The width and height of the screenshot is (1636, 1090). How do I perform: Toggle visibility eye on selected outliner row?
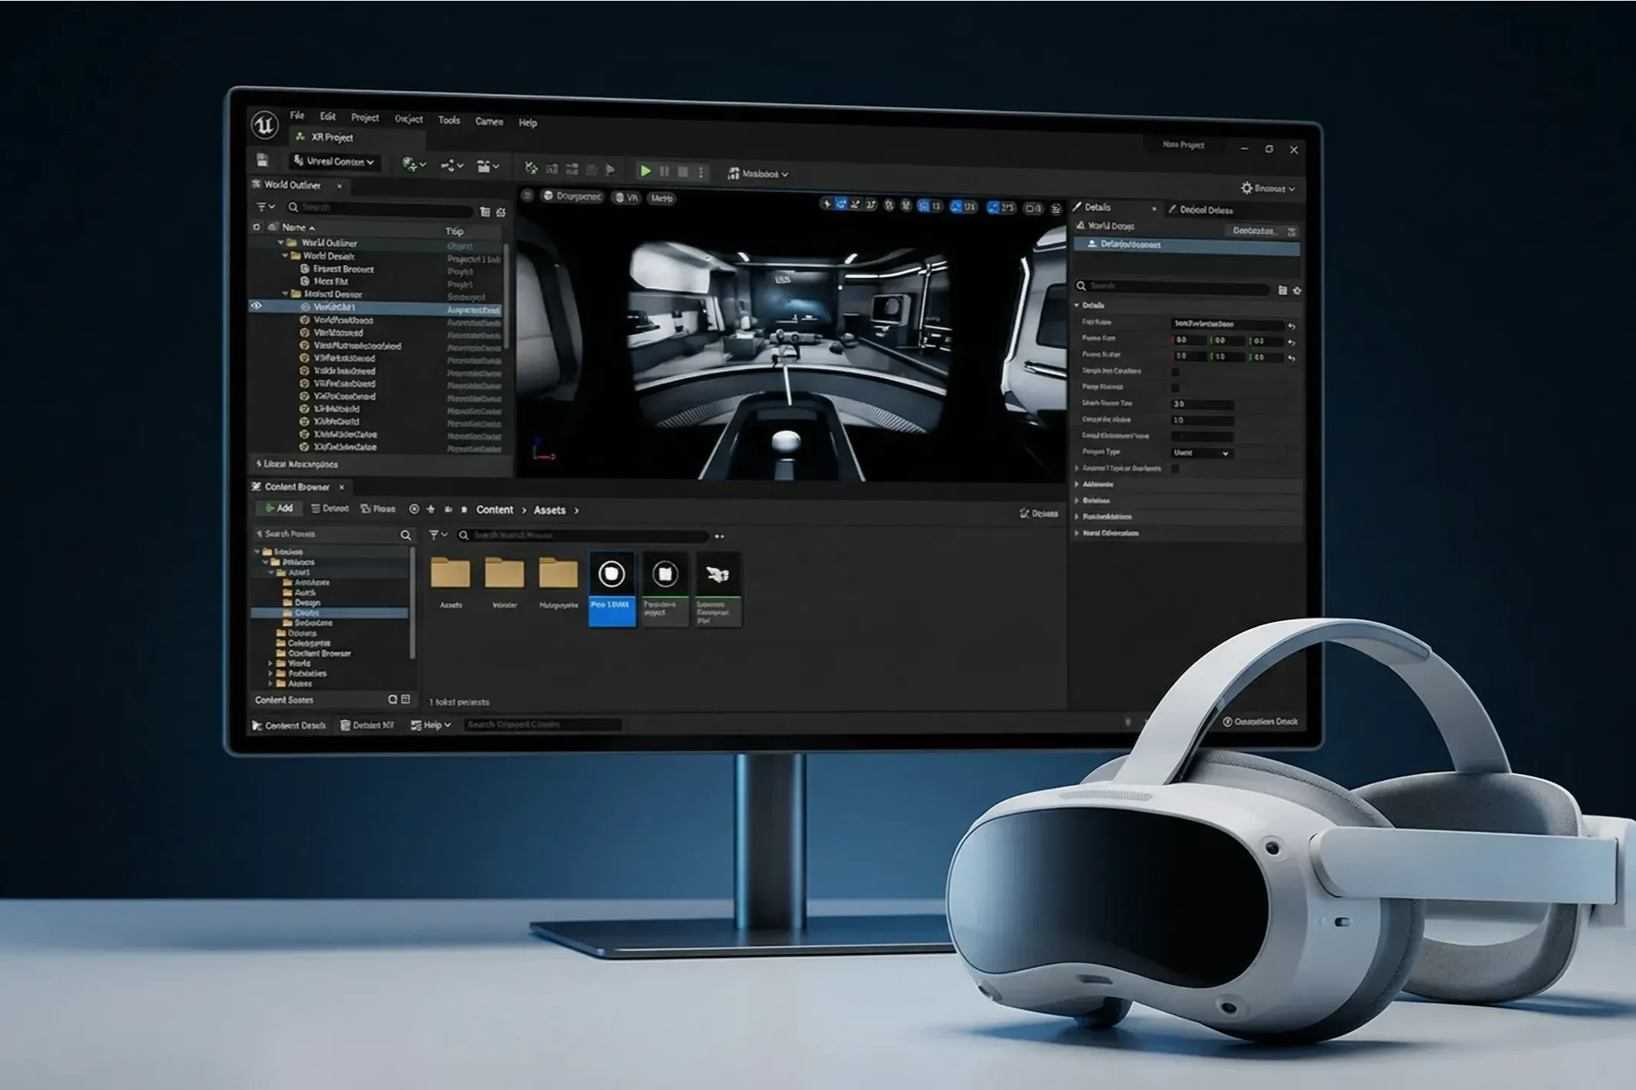click(x=257, y=306)
